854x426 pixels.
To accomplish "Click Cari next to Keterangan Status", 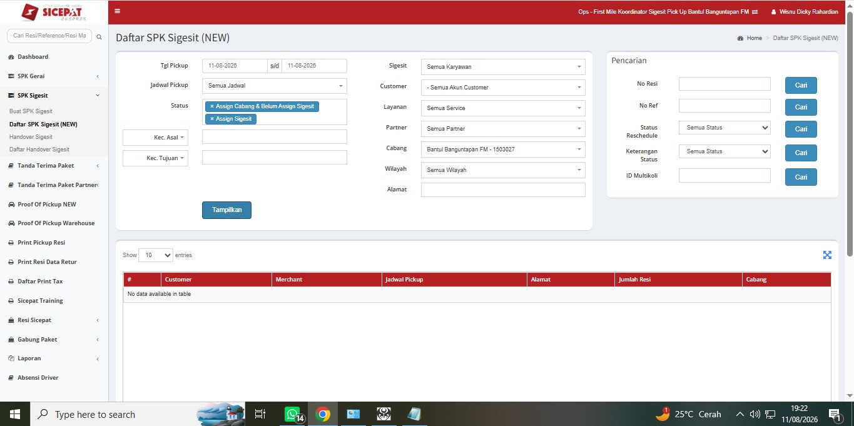I will pos(801,153).
